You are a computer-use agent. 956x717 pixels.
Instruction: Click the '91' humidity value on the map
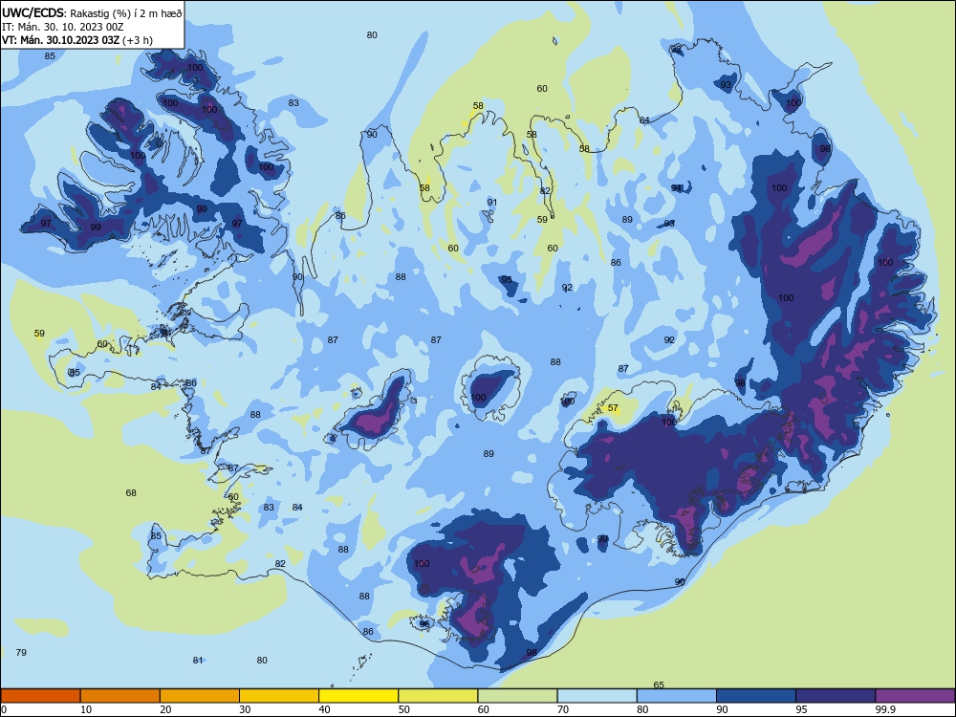coord(492,203)
